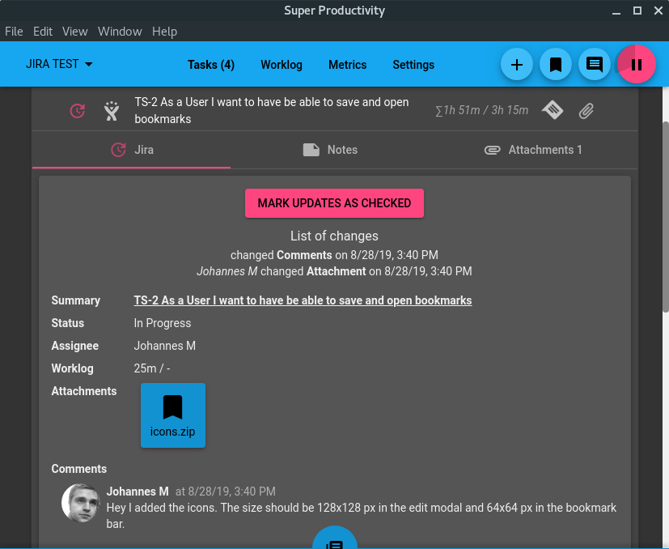Pause tracking with the pink pause button
Image resolution: width=669 pixels, height=549 pixels.
tap(637, 65)
